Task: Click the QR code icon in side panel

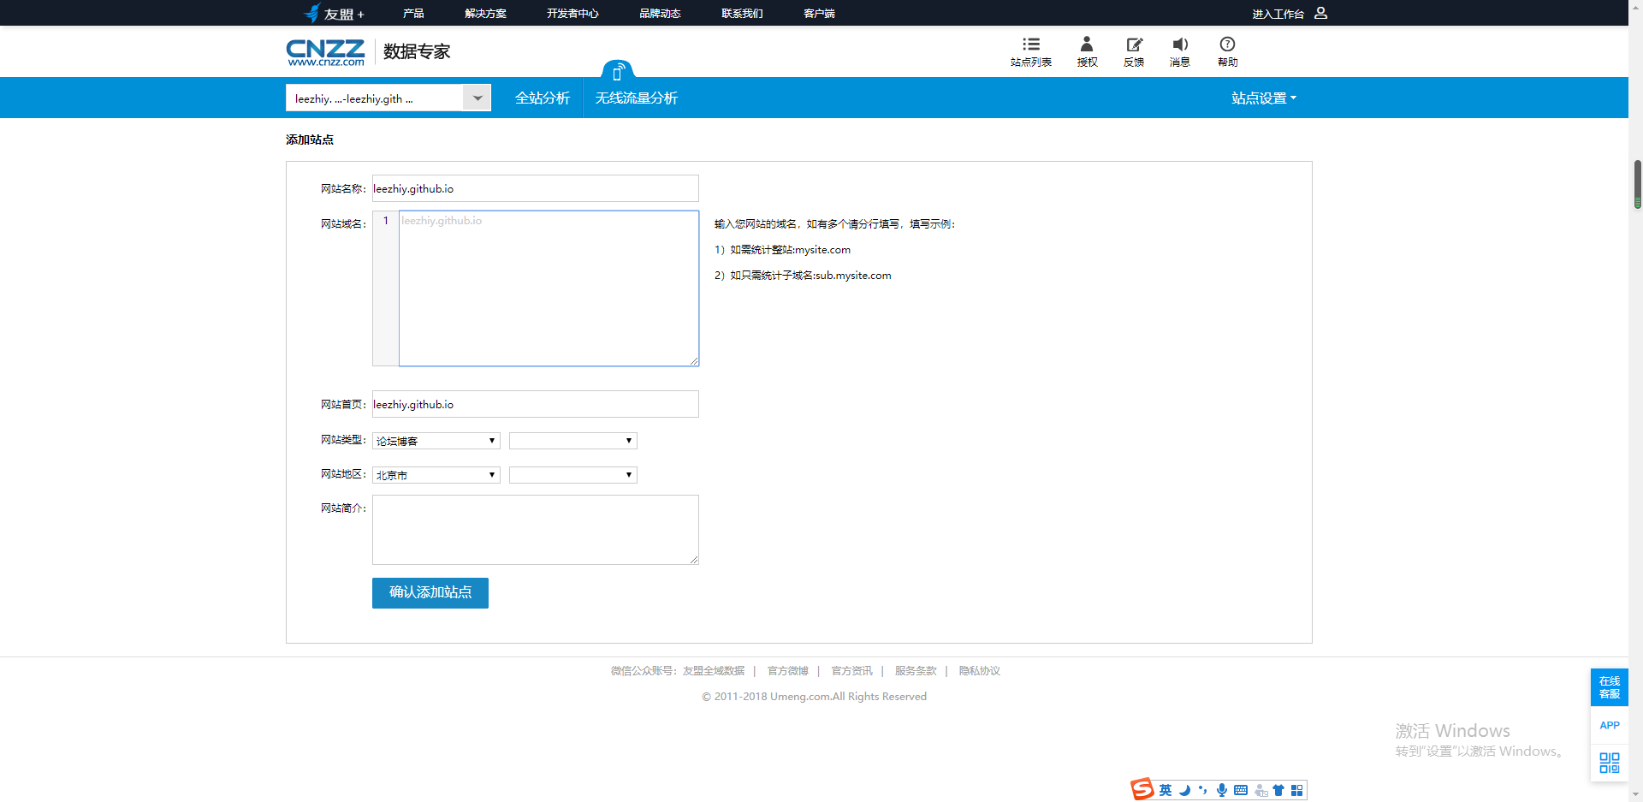Action: 1609,763
